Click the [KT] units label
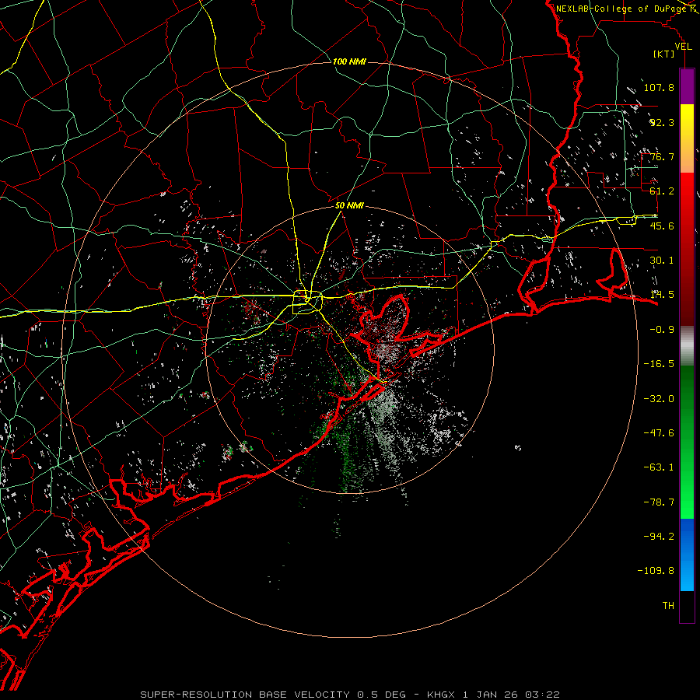This screenshot has width=700, height=700. [664, 54]
